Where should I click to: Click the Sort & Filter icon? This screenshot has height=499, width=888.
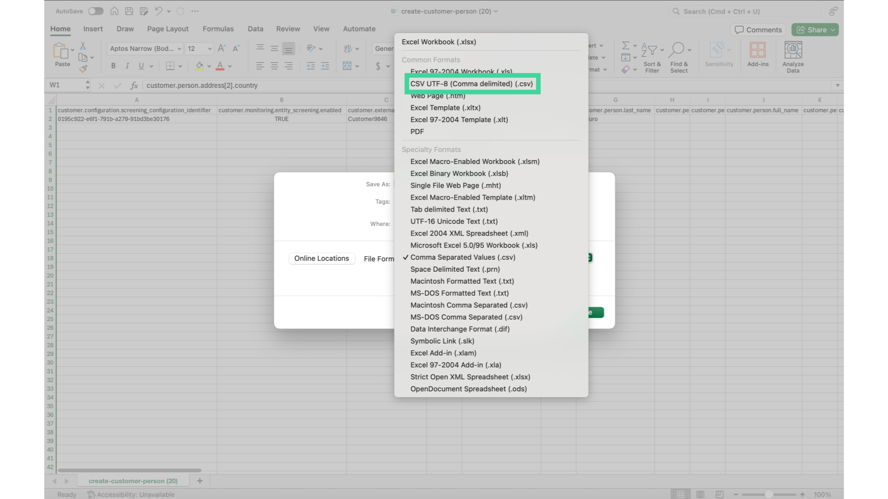[649, 50]
